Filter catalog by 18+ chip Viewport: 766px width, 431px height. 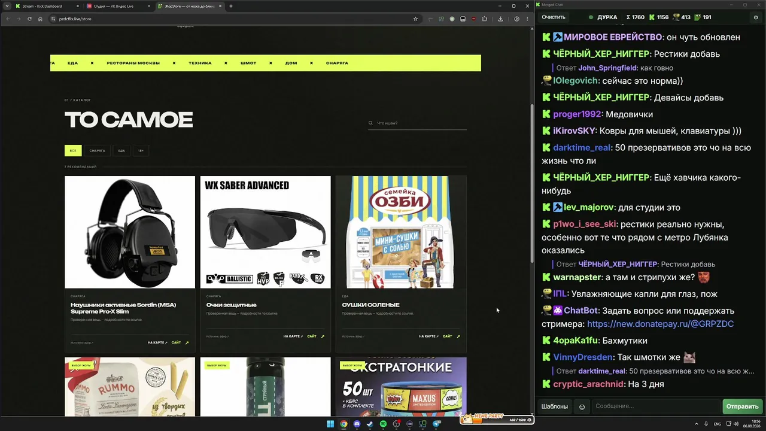[x=141, y=151]
